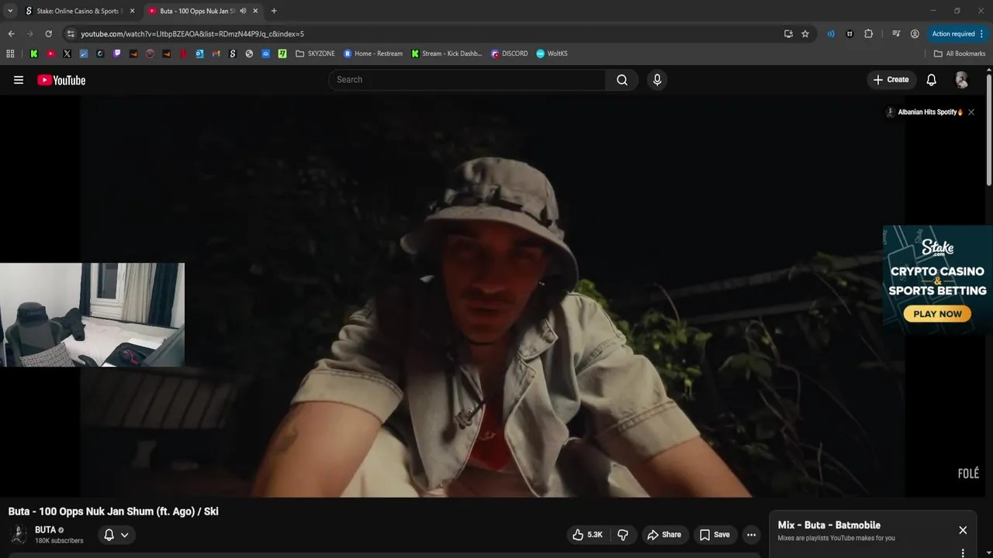The height and width of the screenshot is (558, 993).
Task: Click install app icon in address bar
Action: point(788,34)
